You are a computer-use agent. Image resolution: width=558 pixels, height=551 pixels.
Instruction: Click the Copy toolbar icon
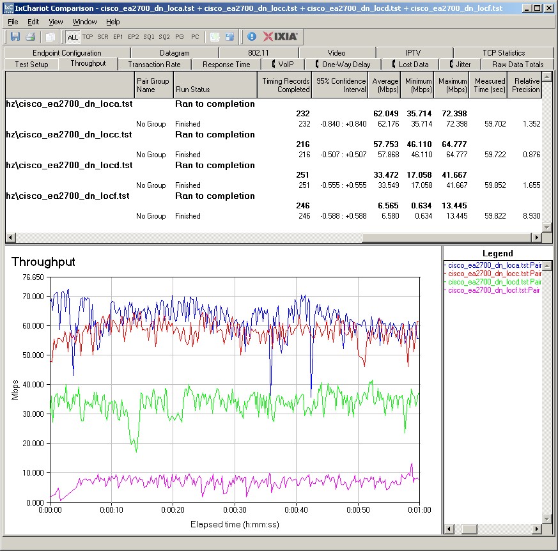[x=50, y=36]
